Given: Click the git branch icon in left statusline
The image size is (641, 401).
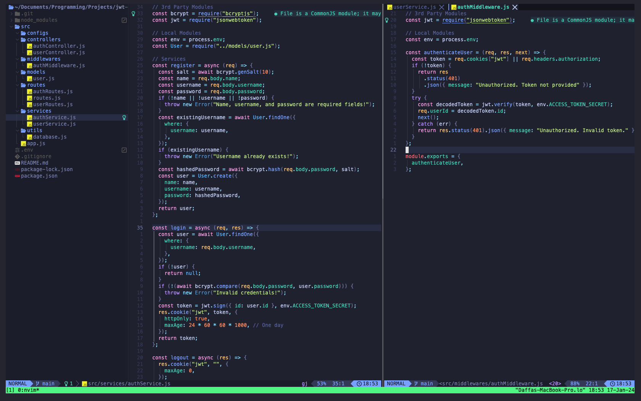Looking at the screenshot, I should point(38,383).
